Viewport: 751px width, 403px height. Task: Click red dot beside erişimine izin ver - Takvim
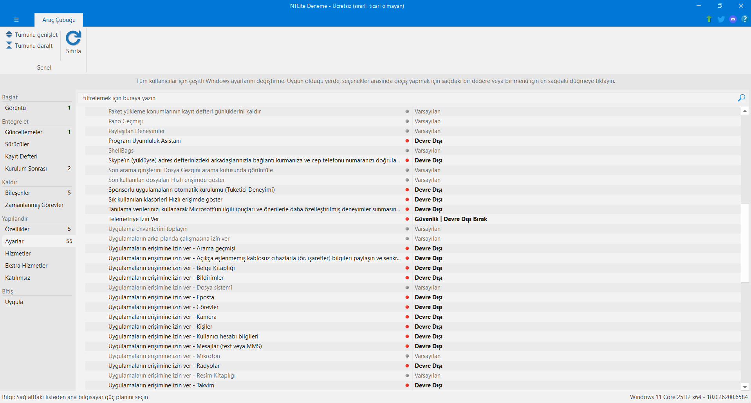click(x=407, y=385)
